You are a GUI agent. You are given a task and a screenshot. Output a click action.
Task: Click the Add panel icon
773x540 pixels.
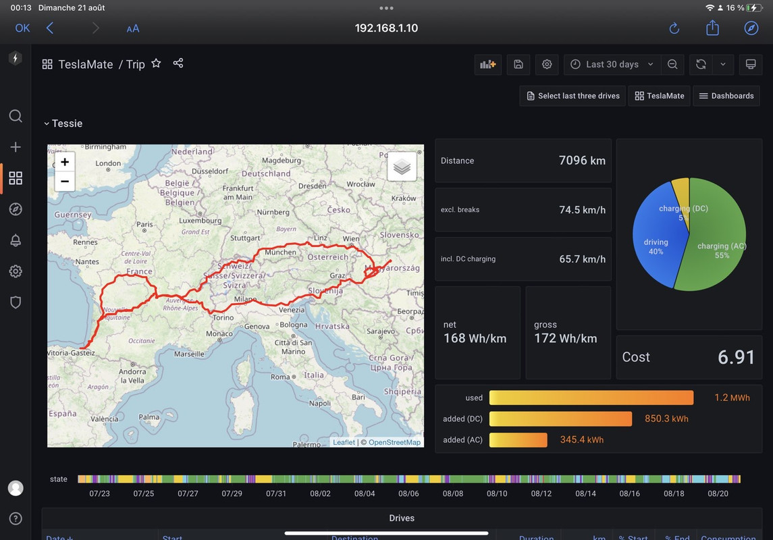click(487, 65)
